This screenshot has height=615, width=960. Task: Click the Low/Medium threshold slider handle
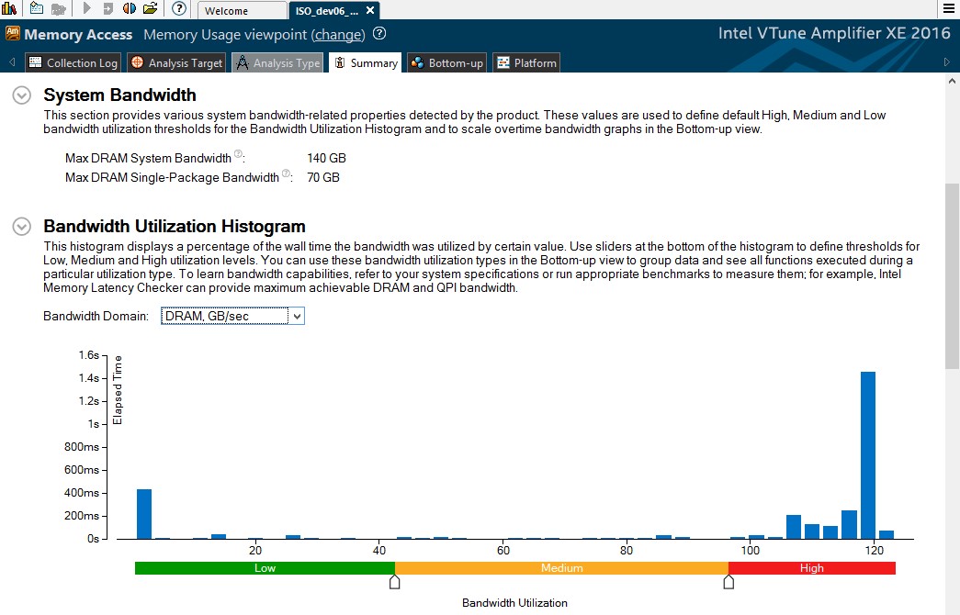coord(395,582)
